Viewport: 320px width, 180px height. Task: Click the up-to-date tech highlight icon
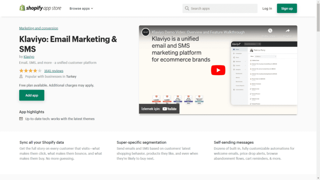(20, 119)
